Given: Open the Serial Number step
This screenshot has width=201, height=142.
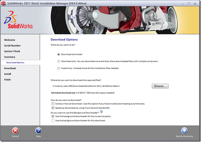Looking at the screenshot, I should point(12,46).
